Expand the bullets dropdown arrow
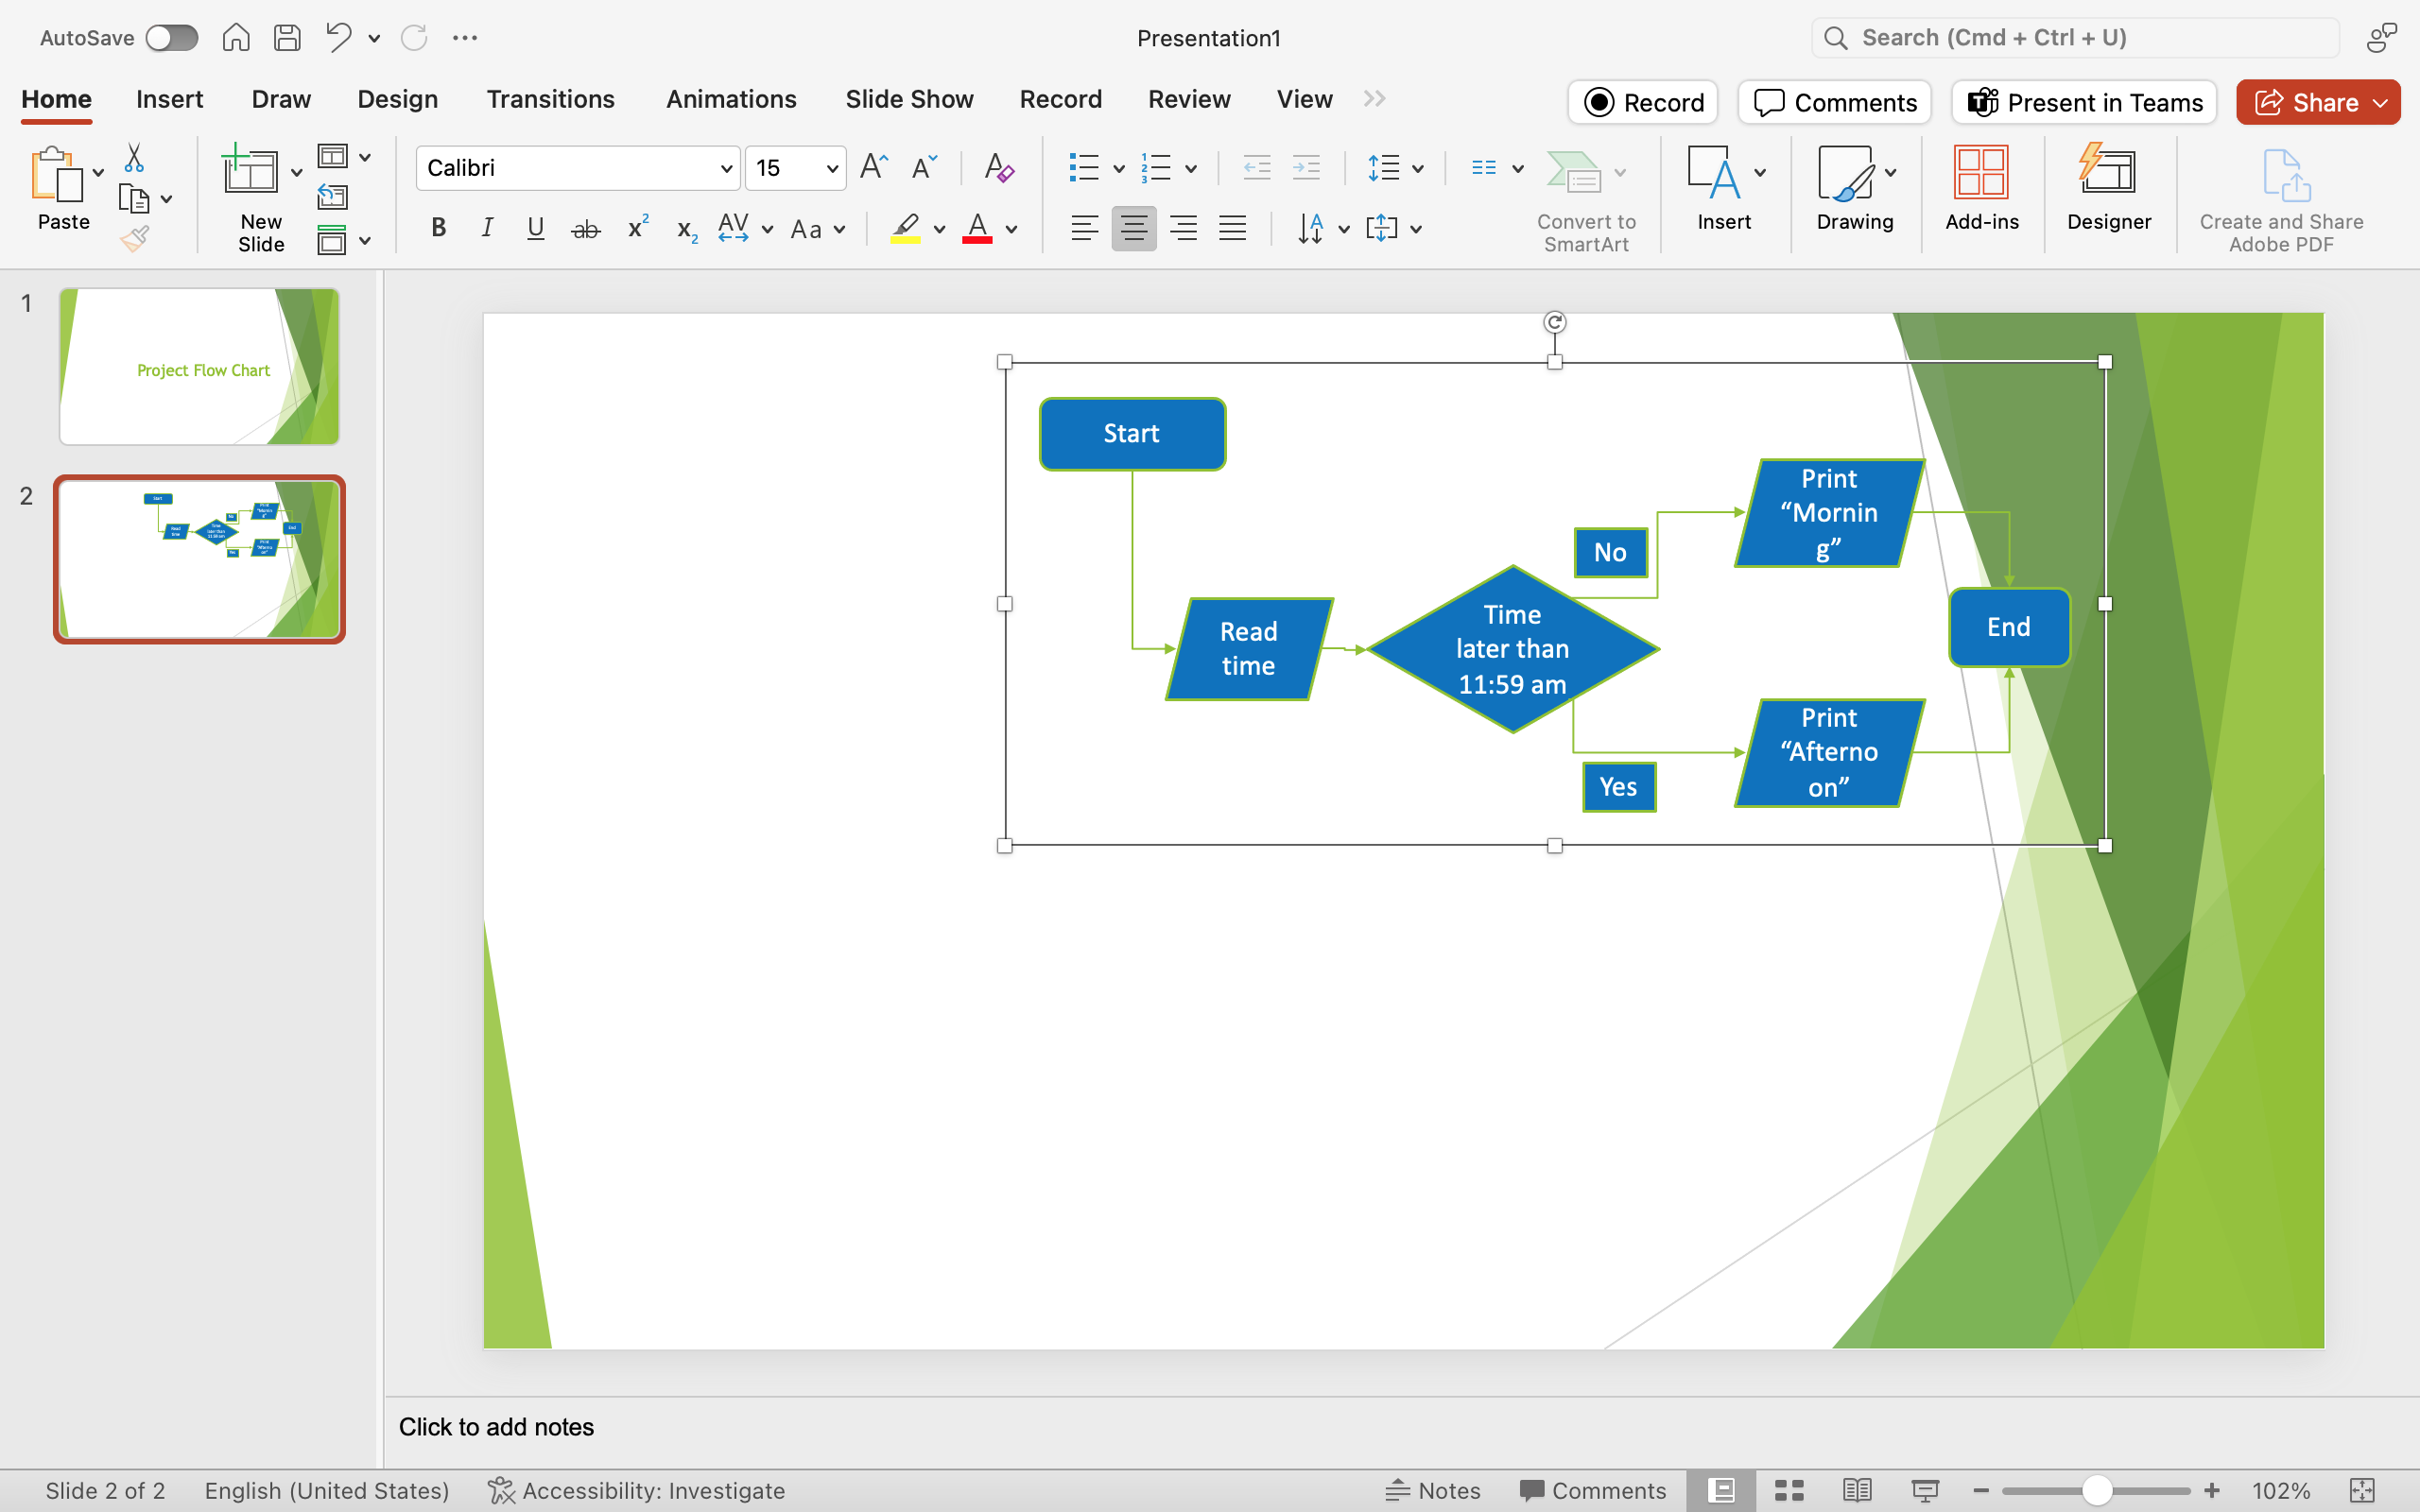Screen dimensions: 2420x1512 (x=1119, y=168)
